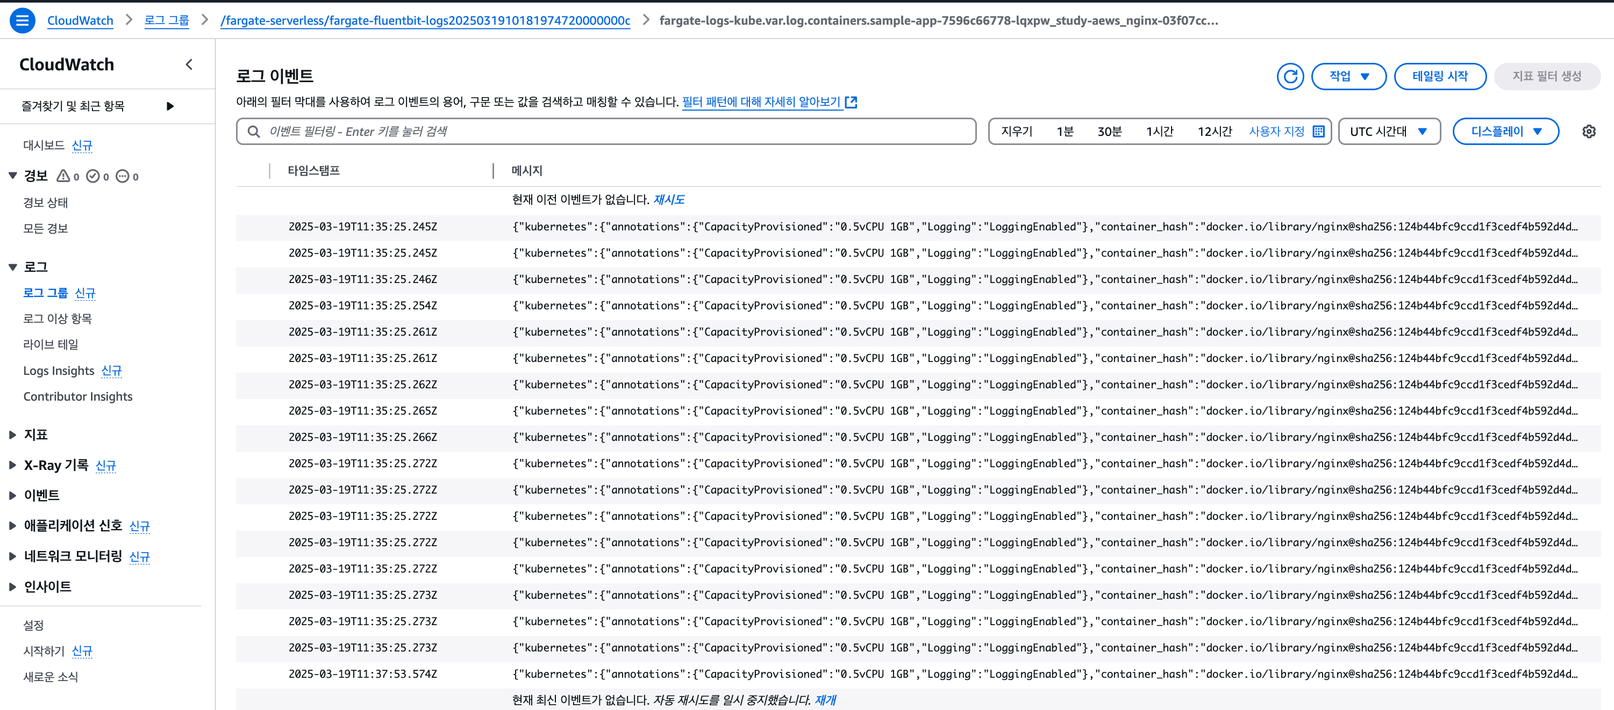This screenshot has height=710, width=1614.
Task: Expand the X-Ray 기록 sidebar section
Action: (x=12, y=465)
